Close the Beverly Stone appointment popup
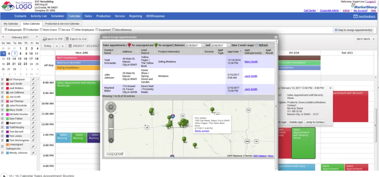The image size is (379, 177). (x=330, y=88)
